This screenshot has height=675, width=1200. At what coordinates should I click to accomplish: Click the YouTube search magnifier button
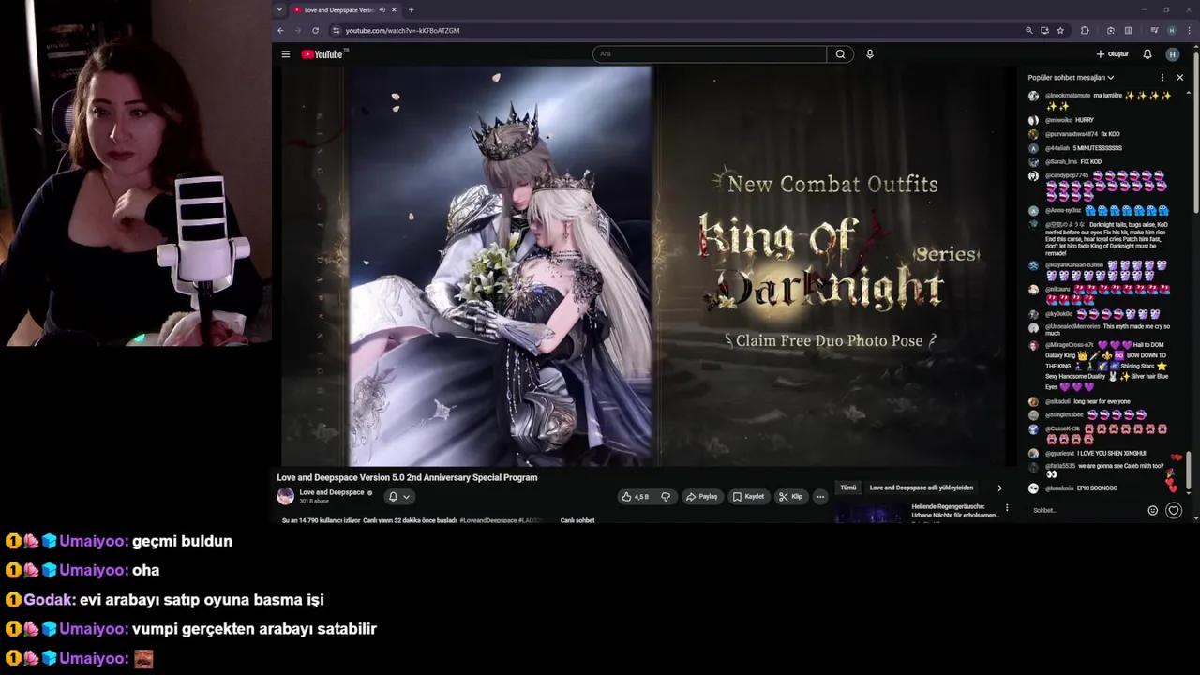click(x=840, y=54)
